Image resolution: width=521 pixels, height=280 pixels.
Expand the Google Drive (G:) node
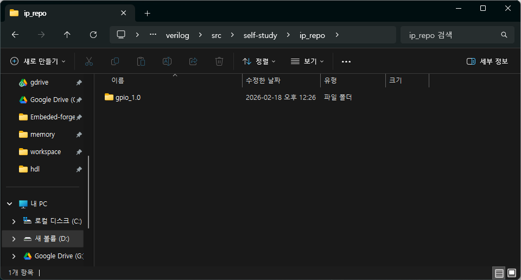(x=14, y=256)
